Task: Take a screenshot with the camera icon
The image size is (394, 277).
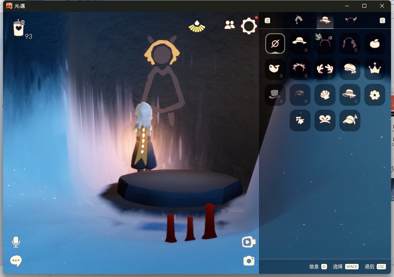Action: (x=249, y=261)
